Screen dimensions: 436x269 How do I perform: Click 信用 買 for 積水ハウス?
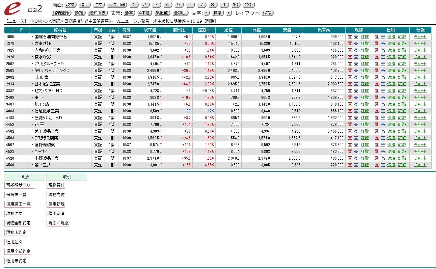377,57
